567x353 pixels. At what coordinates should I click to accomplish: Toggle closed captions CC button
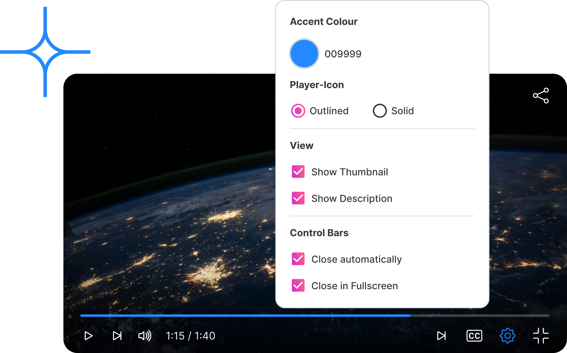click(474, 336)
